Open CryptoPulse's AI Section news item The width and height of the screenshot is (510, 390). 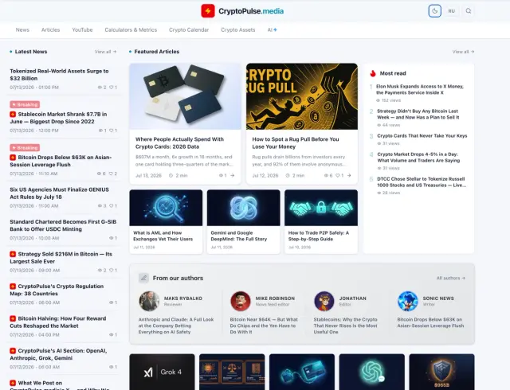(x=58, y=354)
